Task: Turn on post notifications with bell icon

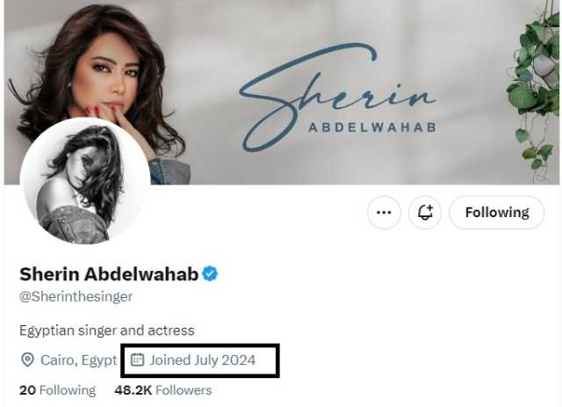Action: (425, 213)
